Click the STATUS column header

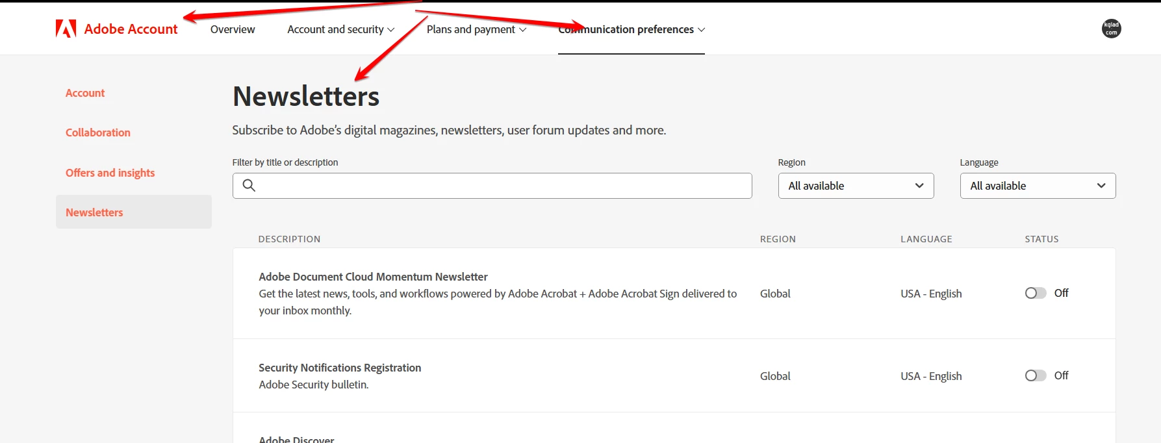[x=1041, y=239]
